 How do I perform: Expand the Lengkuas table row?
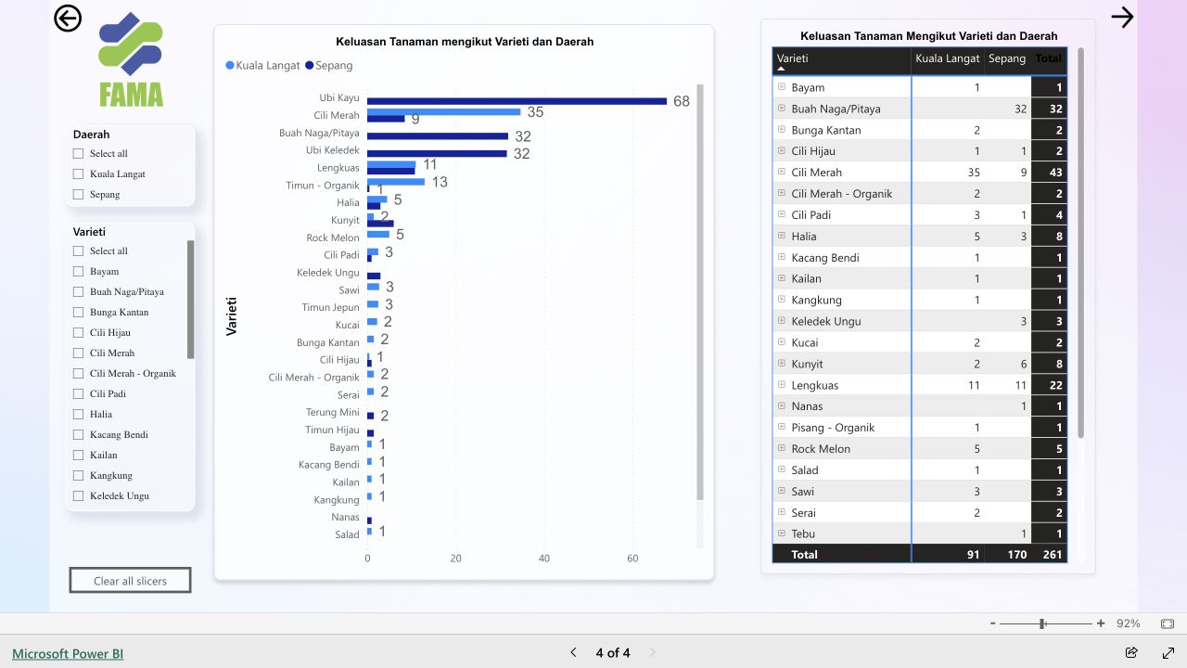(782, 385)
